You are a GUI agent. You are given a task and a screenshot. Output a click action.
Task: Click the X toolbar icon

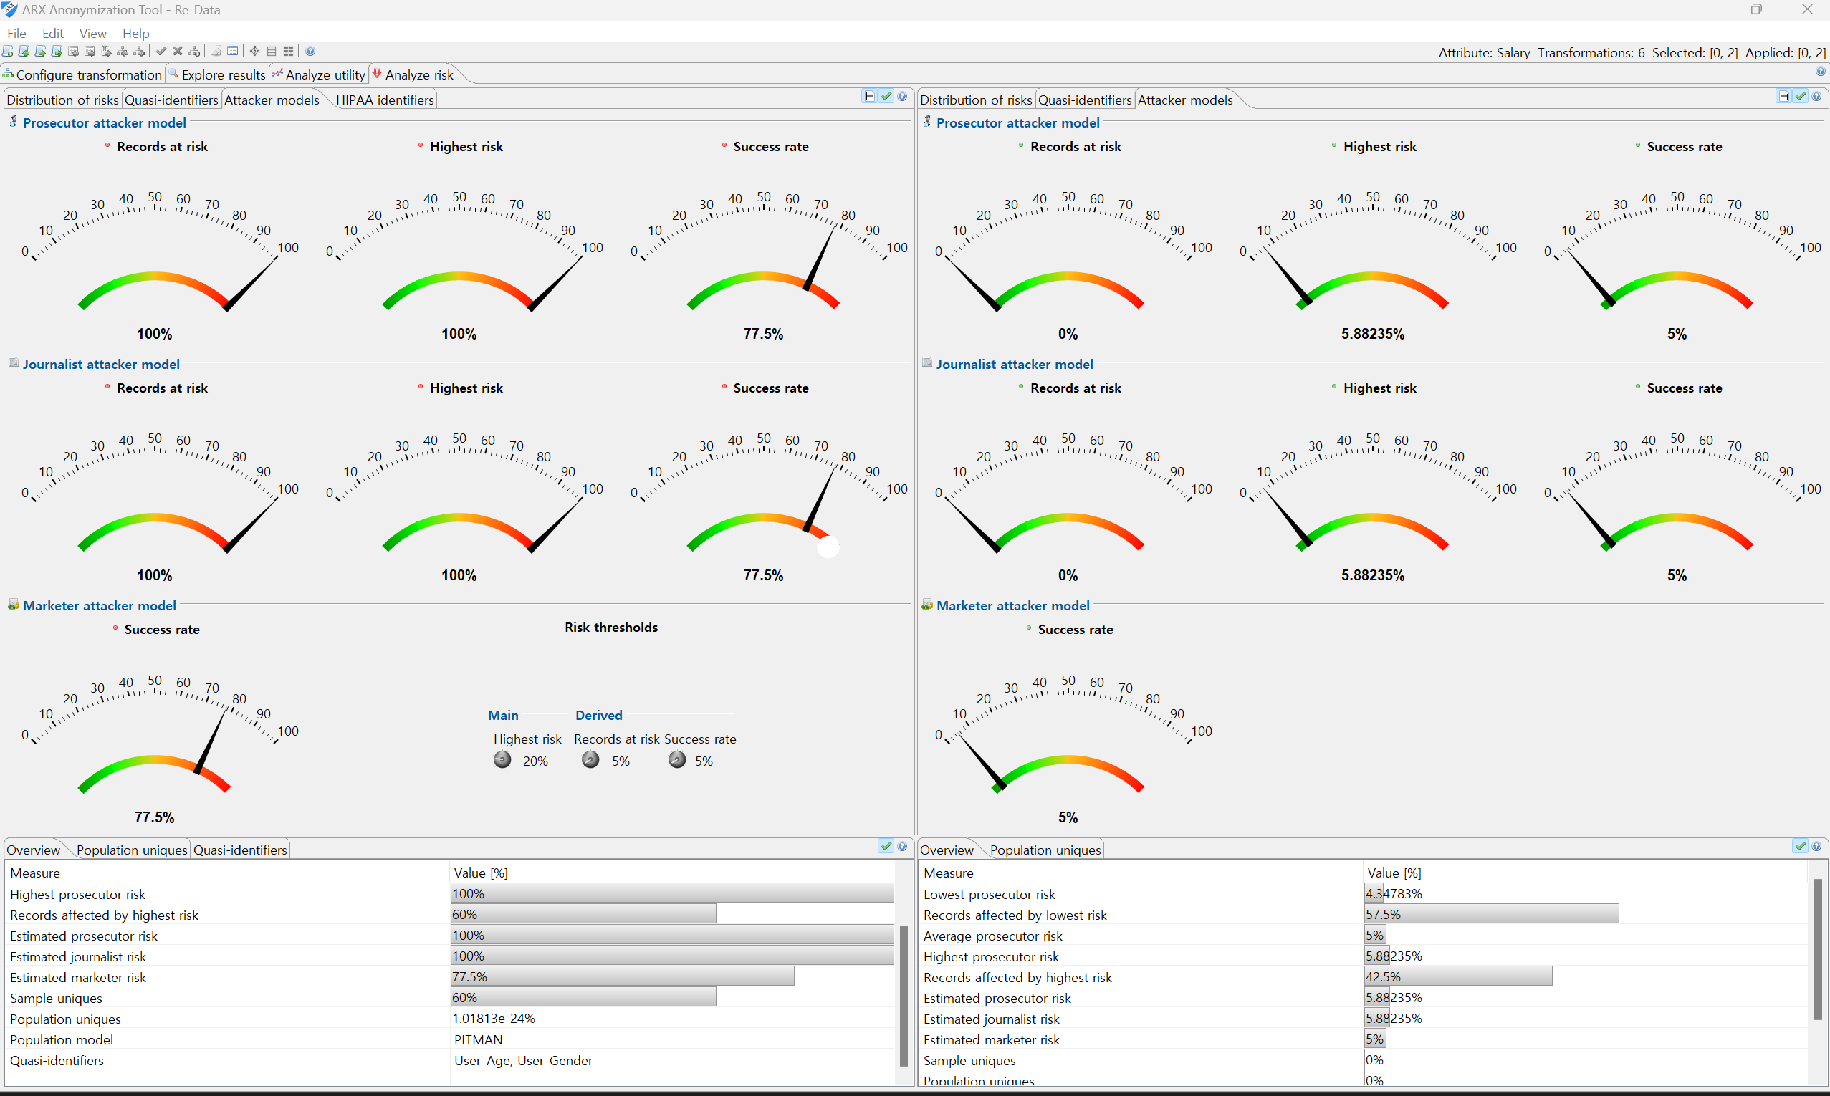coord(178,52)
